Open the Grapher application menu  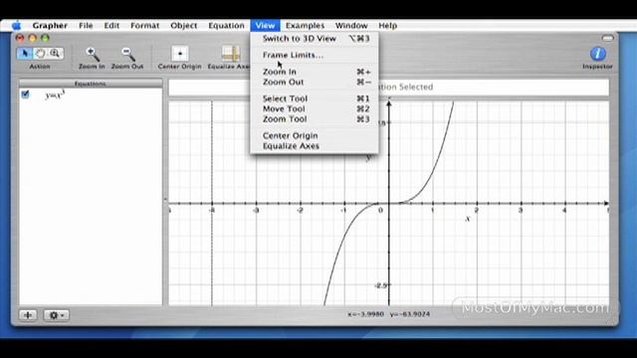pos(50,26)
